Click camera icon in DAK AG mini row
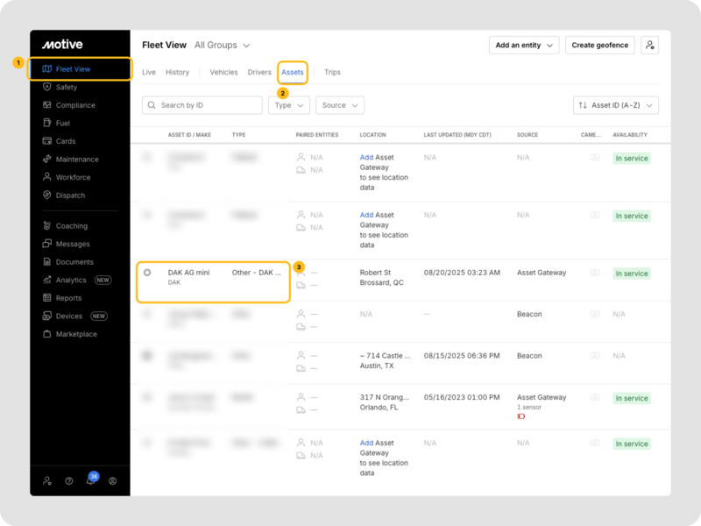Screen dimensions: 701x526 [x=594, y=273]
